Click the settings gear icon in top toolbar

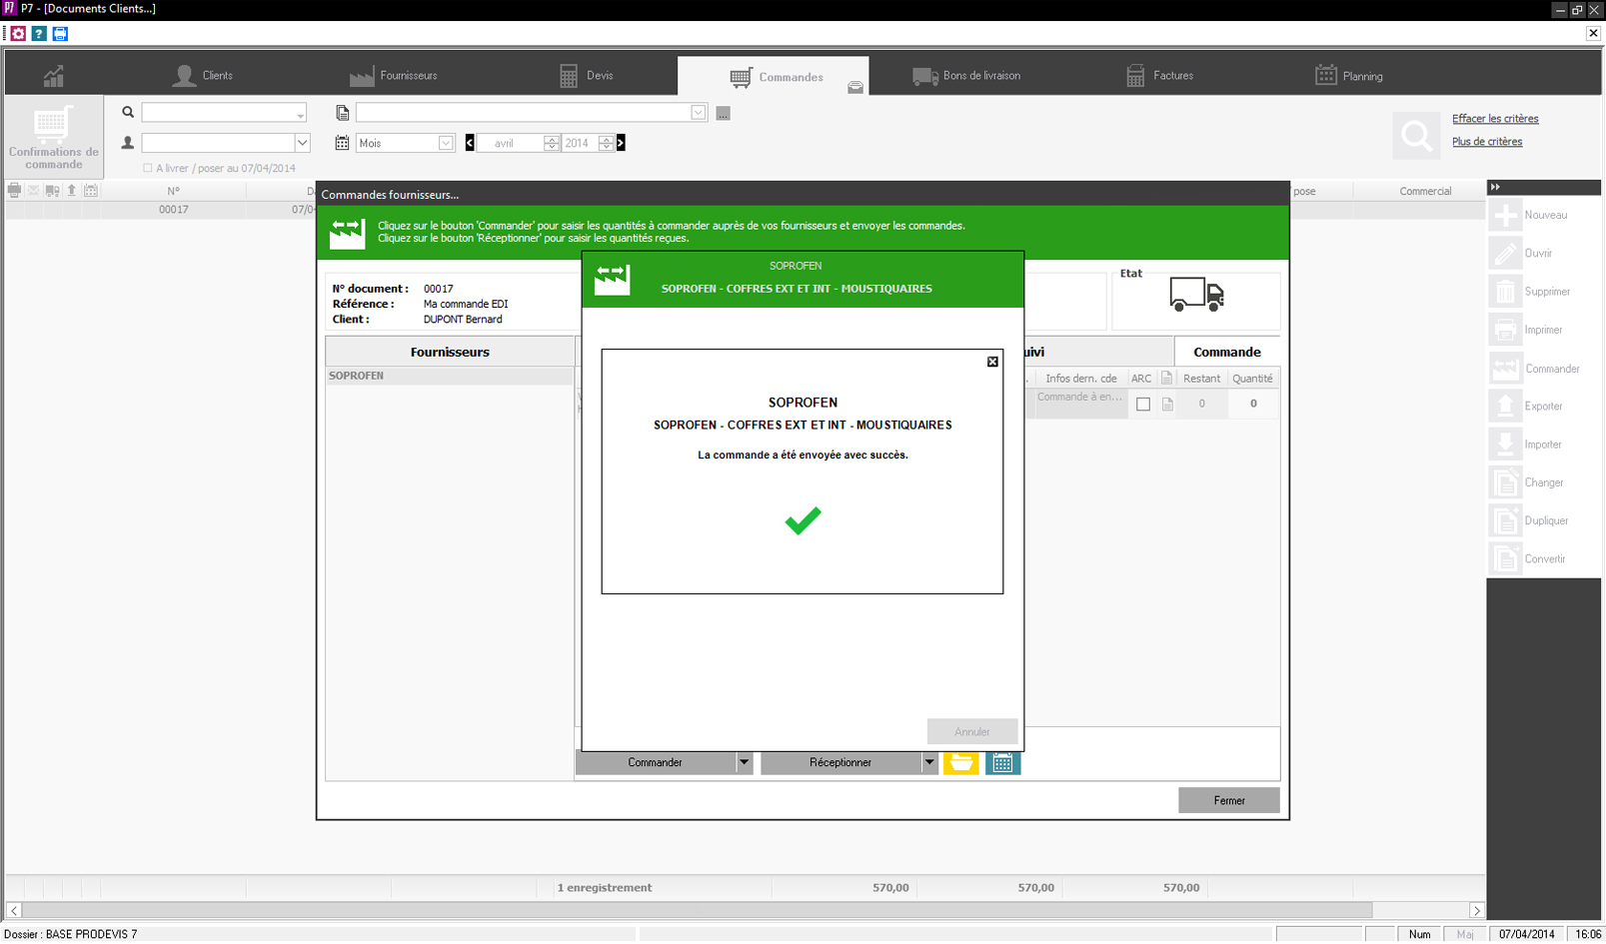(18, 33)
